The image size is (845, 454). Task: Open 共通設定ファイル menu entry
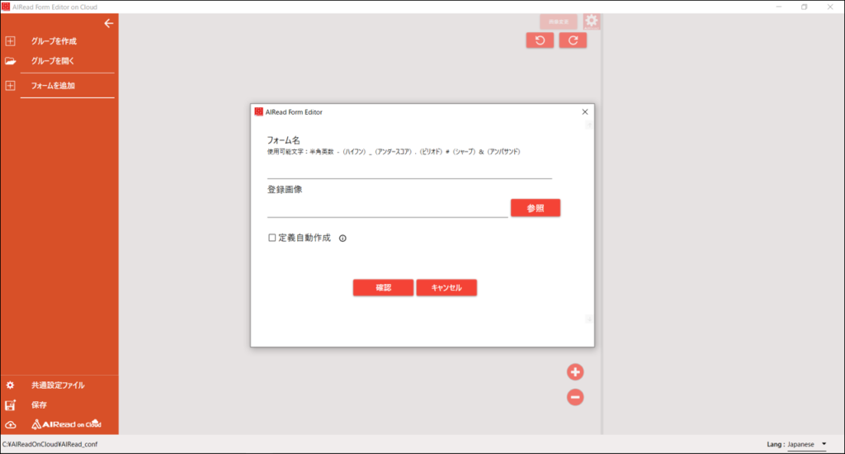58,385
